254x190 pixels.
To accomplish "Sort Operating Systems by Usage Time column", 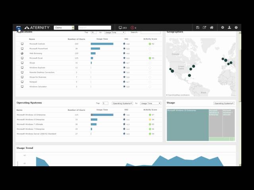I will (x=102, y=110).
